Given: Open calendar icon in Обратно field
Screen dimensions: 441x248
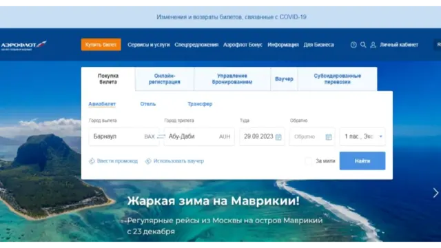Looking at the screenshot, I should 329,136.
